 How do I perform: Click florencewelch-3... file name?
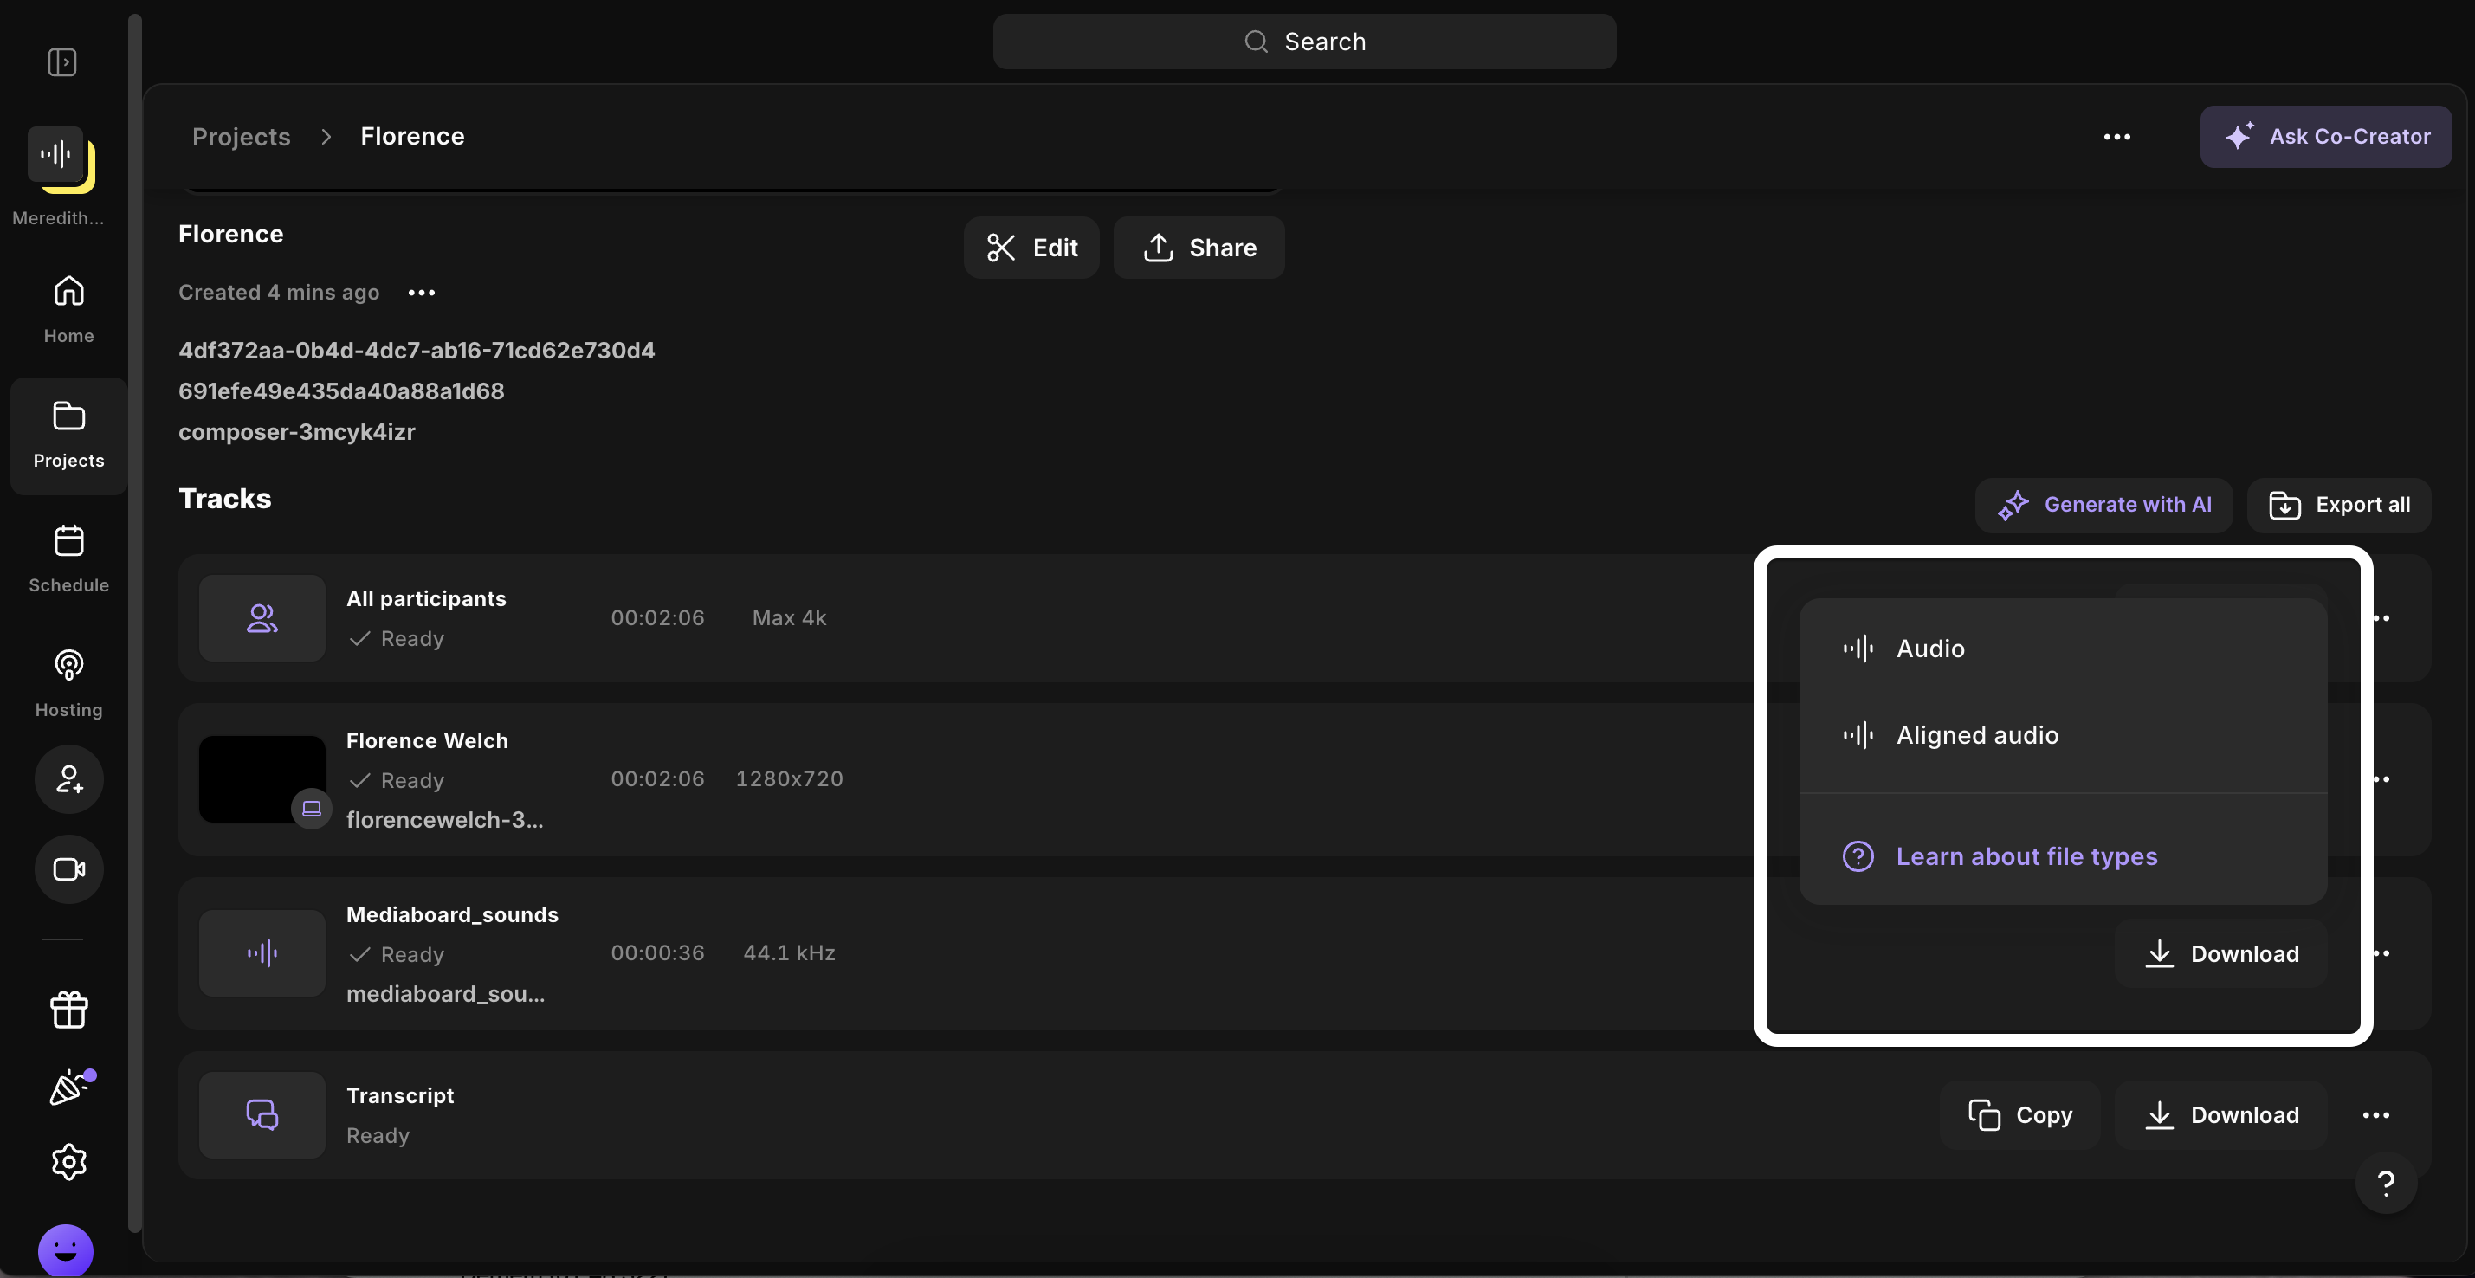pos(444,820)
